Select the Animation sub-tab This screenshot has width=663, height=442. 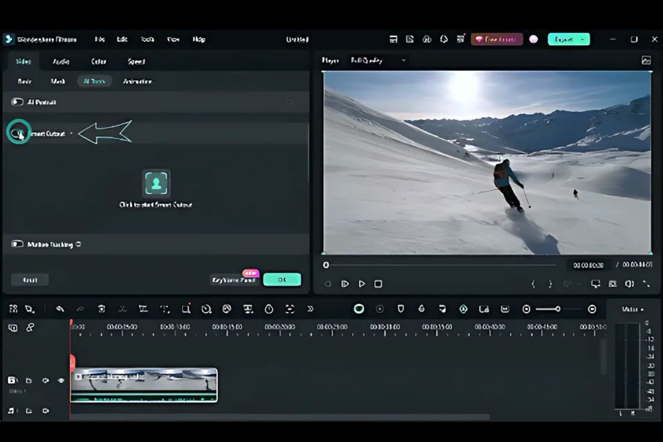coord(137,81)
